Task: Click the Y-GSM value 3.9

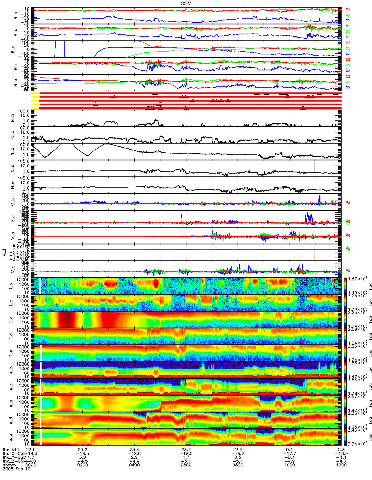Action: click(83, 458)
